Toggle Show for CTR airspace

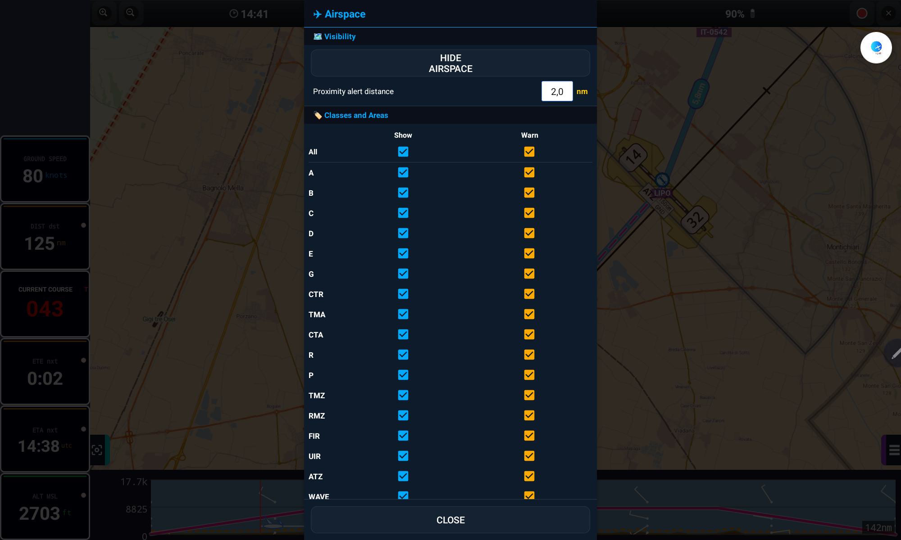[x=403, y=294]
